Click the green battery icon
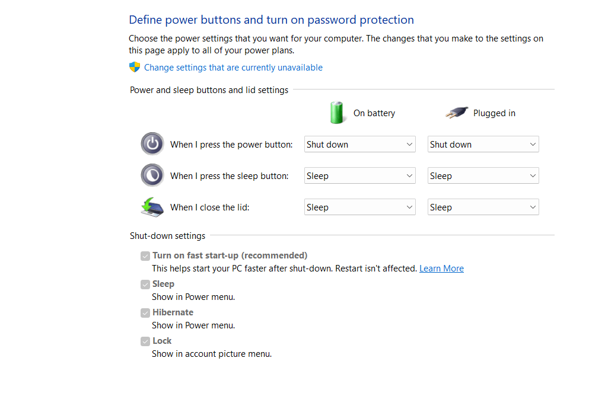Image resolution: width=608 pixels, height=393 pixels. click(x=336, y=113)
